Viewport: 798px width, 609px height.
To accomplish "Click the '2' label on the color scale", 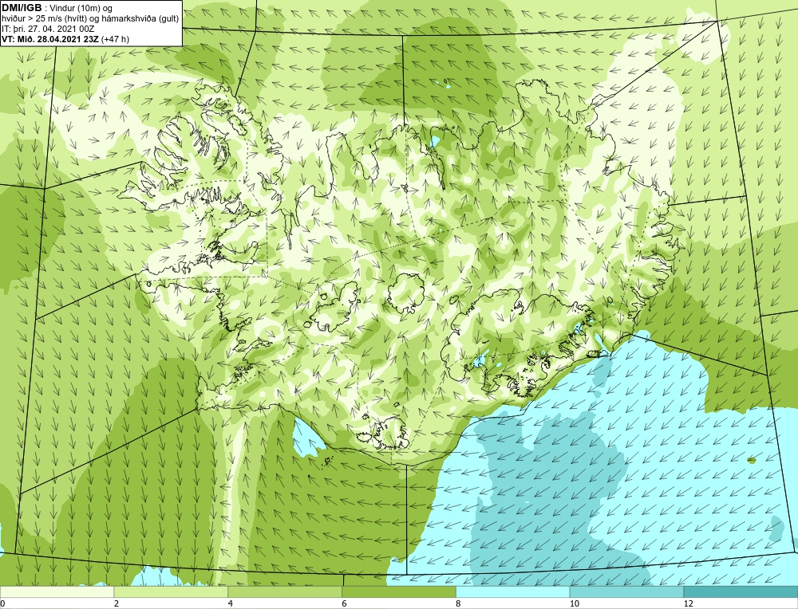I will point(117,604).
